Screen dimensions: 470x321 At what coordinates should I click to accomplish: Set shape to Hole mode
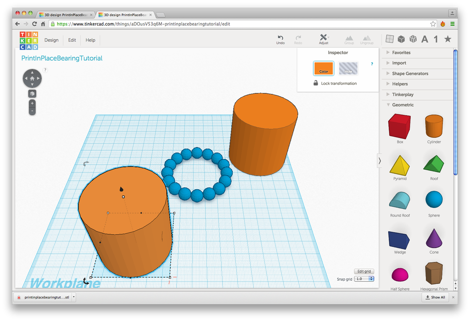[348, 68]
